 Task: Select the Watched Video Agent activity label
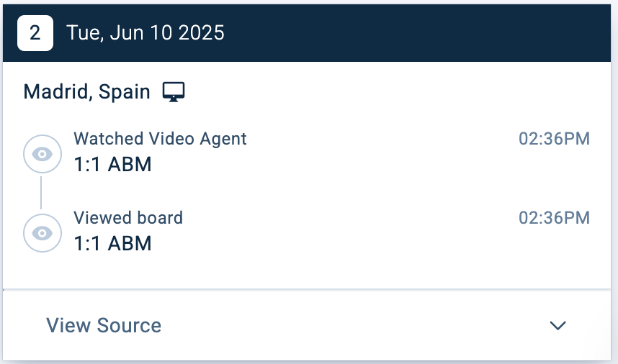pyautogui.click(x=160, y=139)
